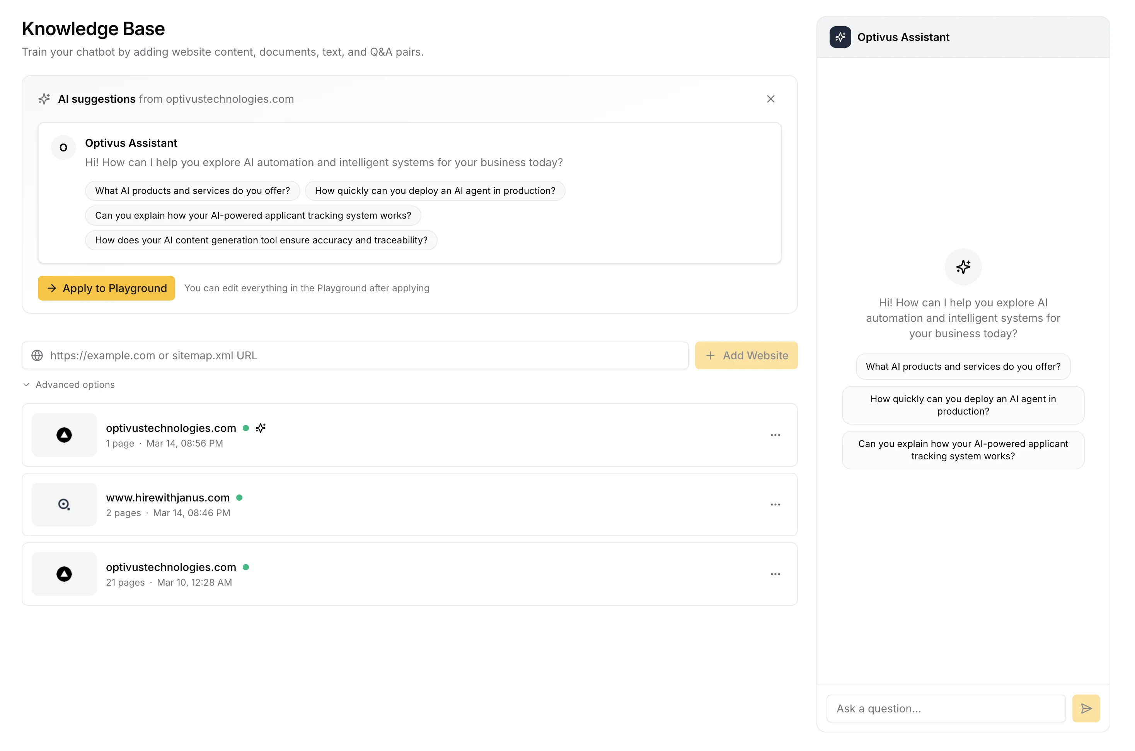Click green status dot of optivustechnologies.com 1 page
1135x751 pixels.
[246, 428]
